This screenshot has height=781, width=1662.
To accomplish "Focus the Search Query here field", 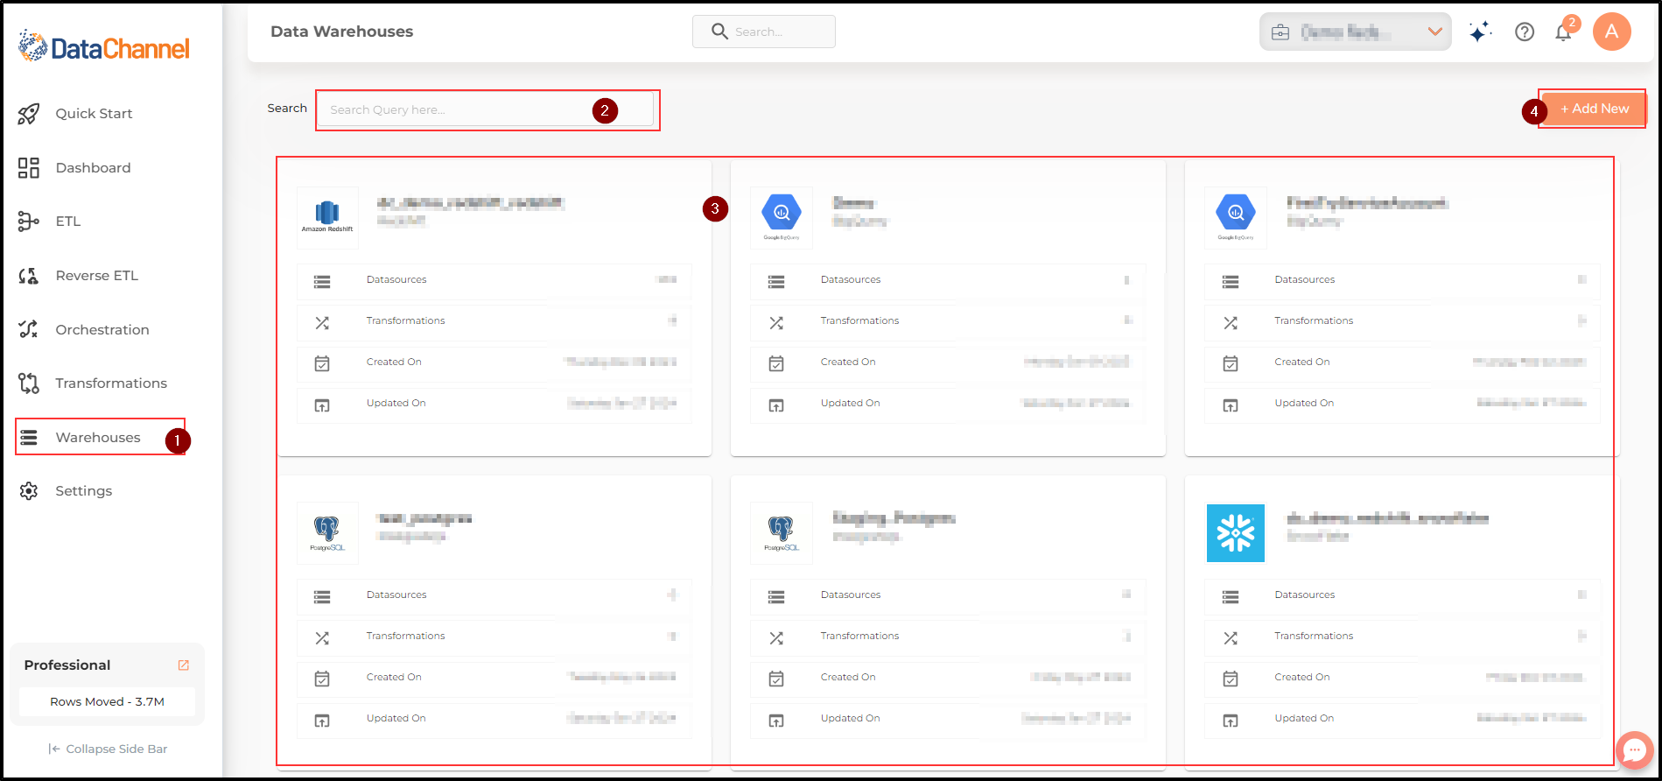I will click(x=486, y=110).
